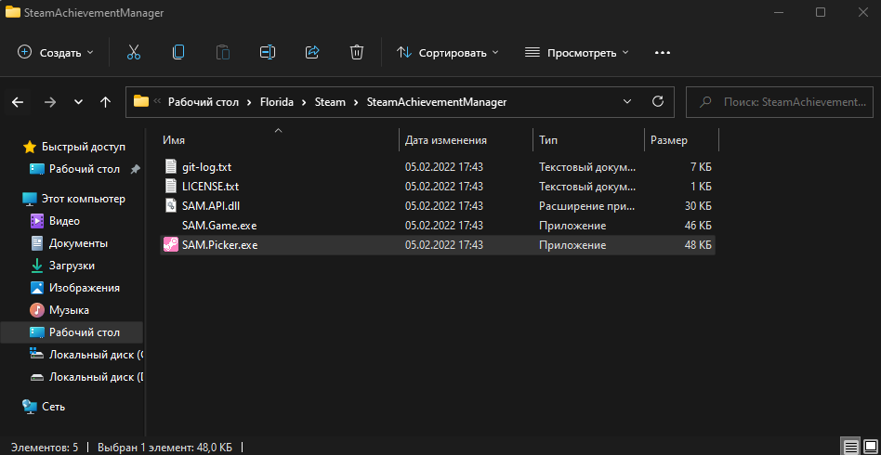Click the Copy icon in toolbar

(x=178, y=53)
